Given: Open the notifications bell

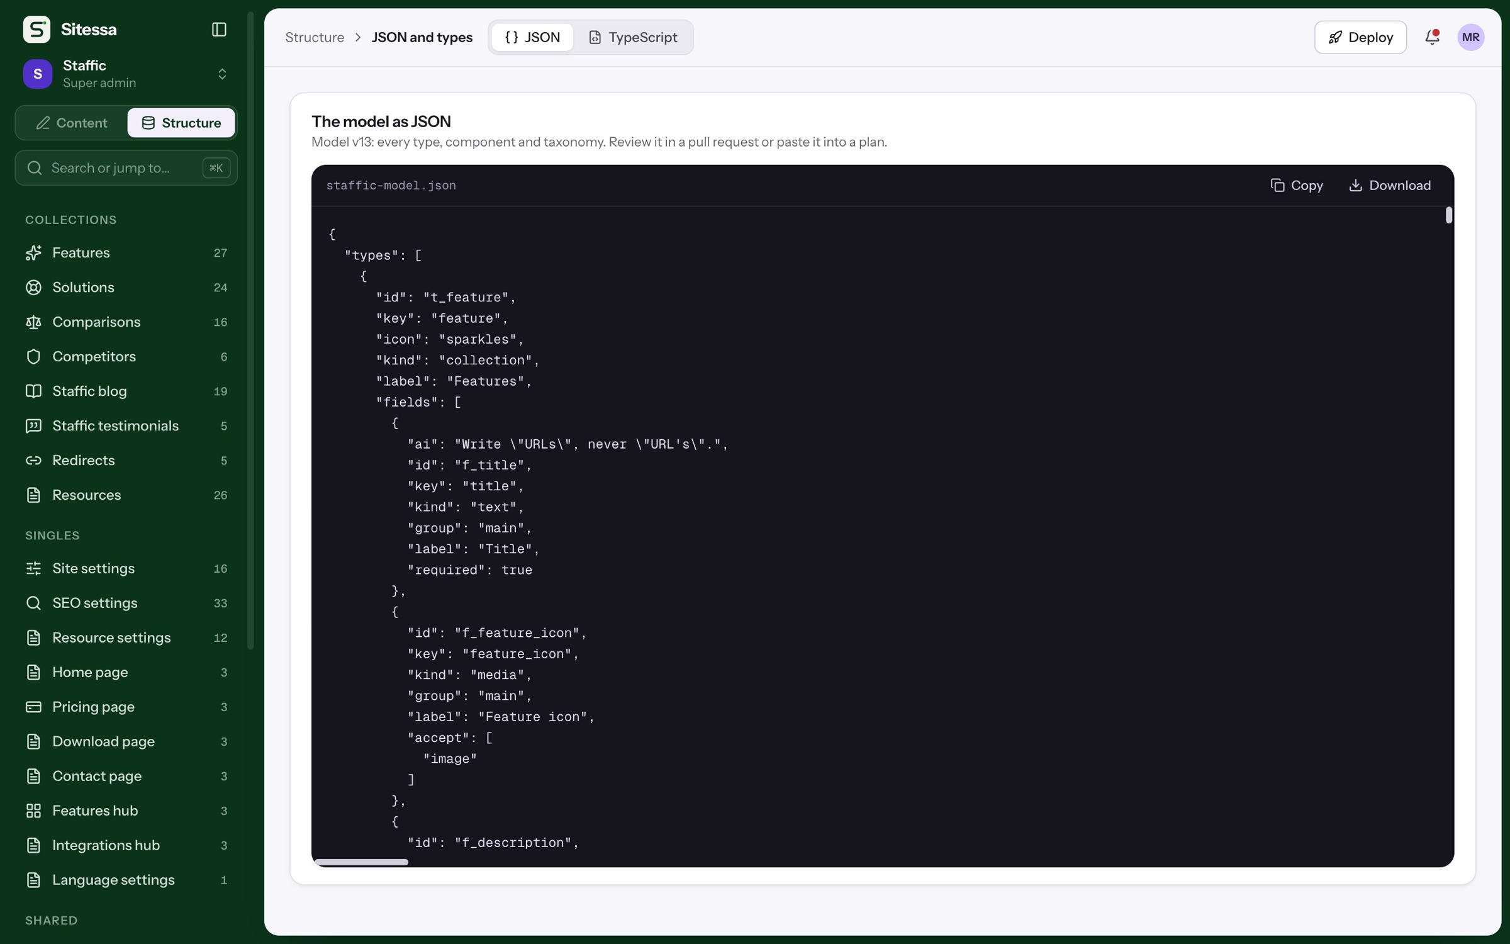Looking at the screenshot, I should [1432, 37].
